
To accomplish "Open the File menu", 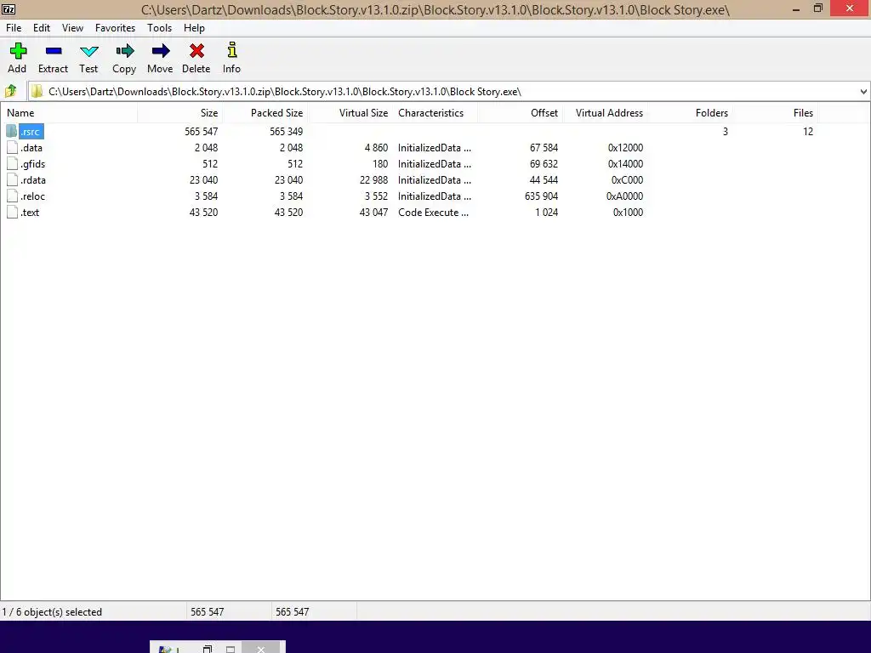I will point(14,28).
